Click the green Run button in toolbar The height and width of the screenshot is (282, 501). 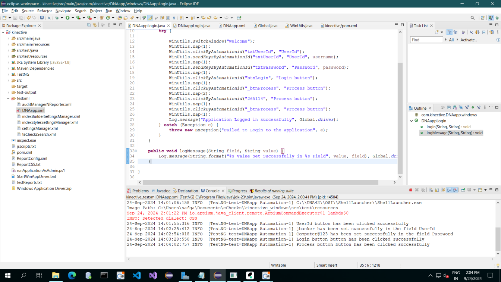(x=67, y=18)
